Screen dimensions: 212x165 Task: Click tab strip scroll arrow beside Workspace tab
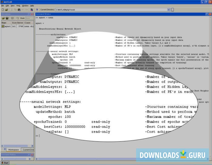coord(5,149)
